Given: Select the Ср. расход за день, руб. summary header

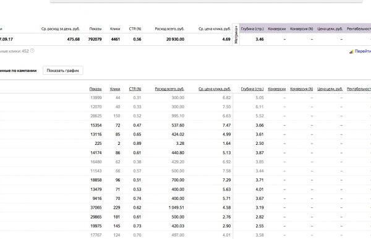Looking at the screenshot, I should coord(61,29).
